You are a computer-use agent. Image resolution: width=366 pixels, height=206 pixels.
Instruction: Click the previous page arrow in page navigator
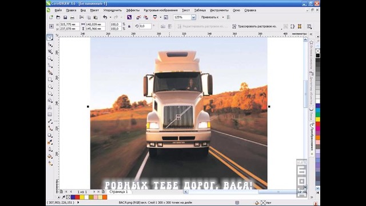click(71, 192)
